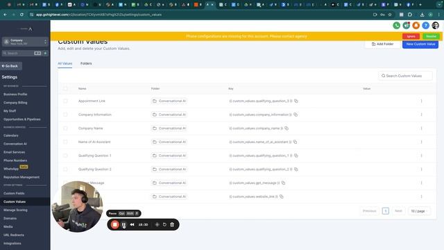Open the blue help question icon
The width and height of the screenshot is (444, 250).
[425, 26]
